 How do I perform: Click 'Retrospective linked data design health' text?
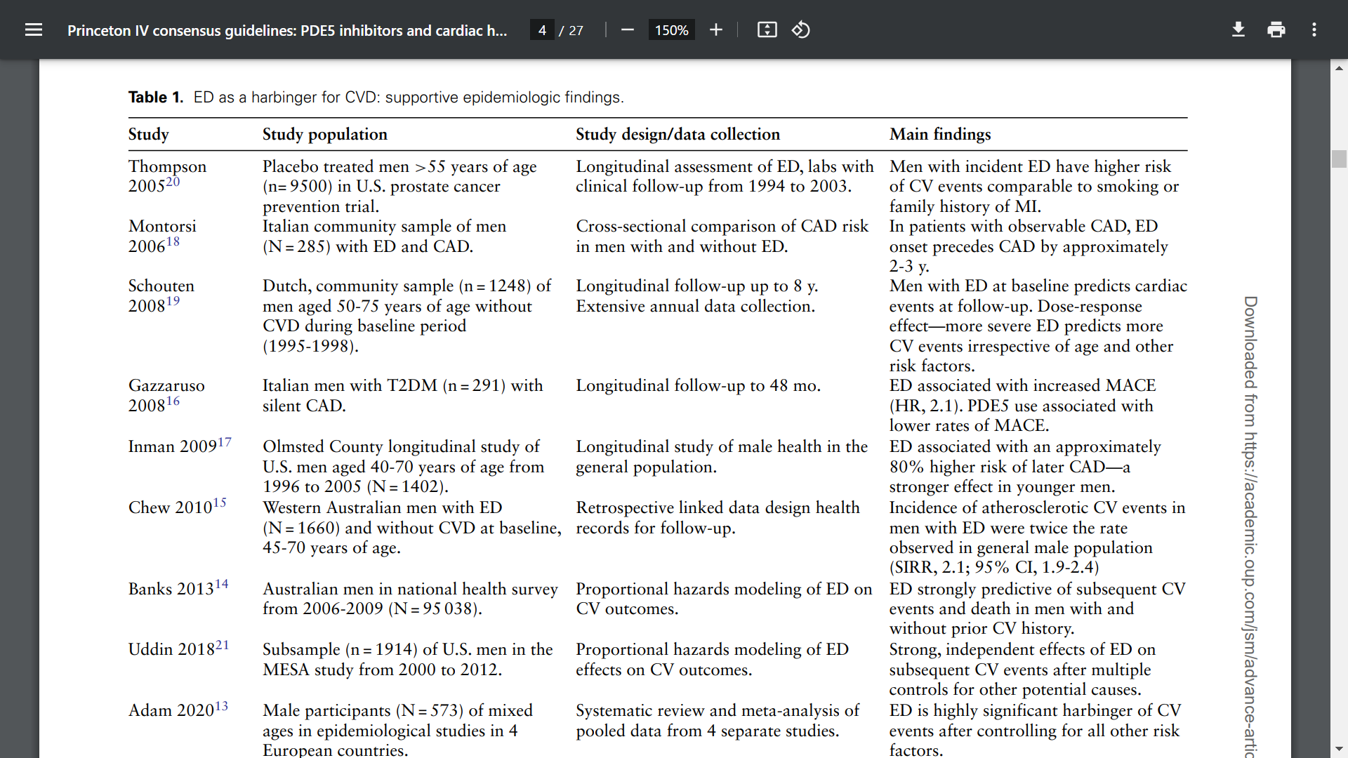click(718, 508)
